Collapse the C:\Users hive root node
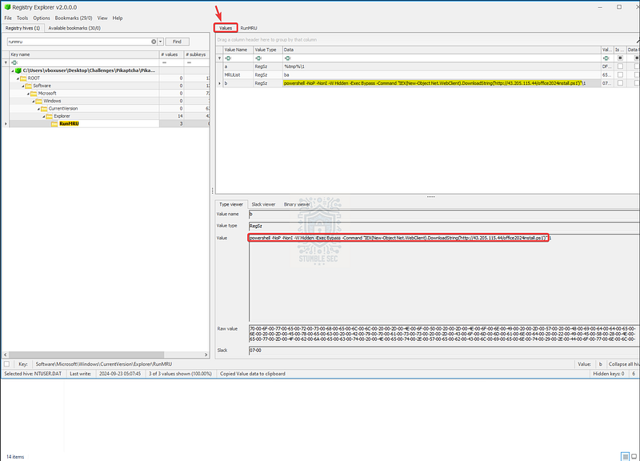 tap(13, 70)
